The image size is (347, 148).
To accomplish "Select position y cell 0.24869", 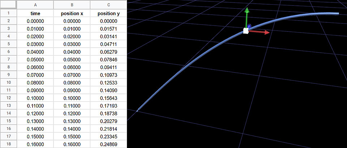I will tap(108, 144).
